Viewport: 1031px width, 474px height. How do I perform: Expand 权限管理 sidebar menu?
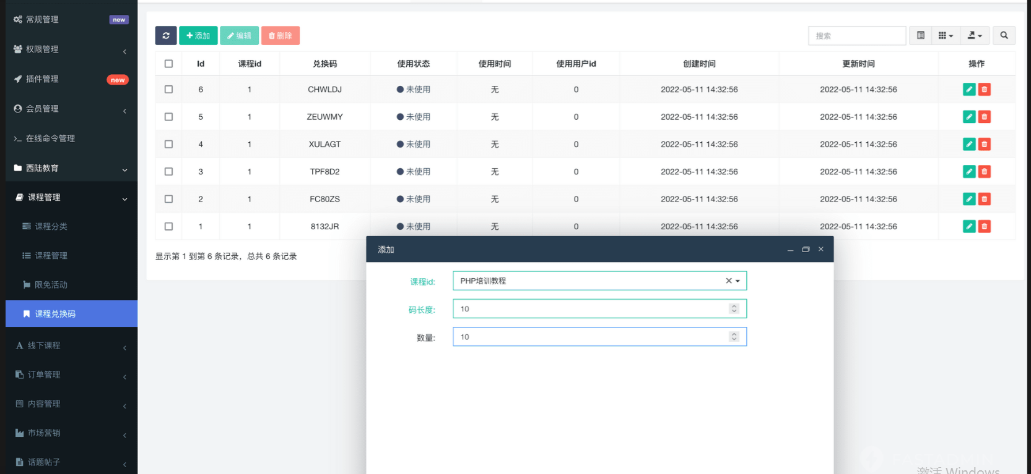(71, 49)
